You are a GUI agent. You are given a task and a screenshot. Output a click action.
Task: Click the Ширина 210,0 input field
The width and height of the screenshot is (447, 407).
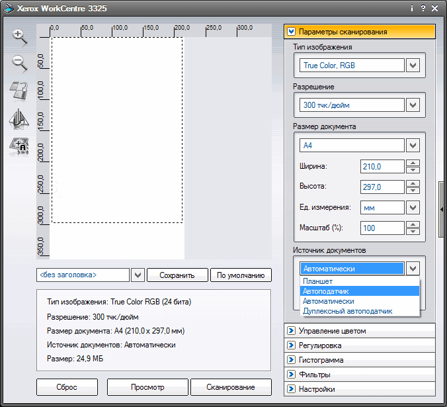click(382, 167)
